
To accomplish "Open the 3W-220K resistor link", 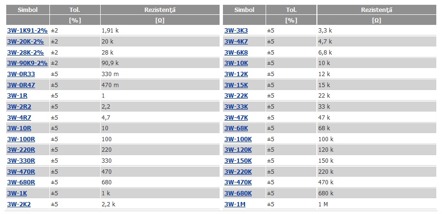I will coord(238,171).
